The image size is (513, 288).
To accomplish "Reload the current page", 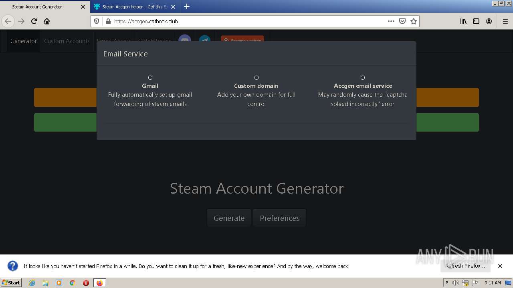I will (x=34, y=21).
